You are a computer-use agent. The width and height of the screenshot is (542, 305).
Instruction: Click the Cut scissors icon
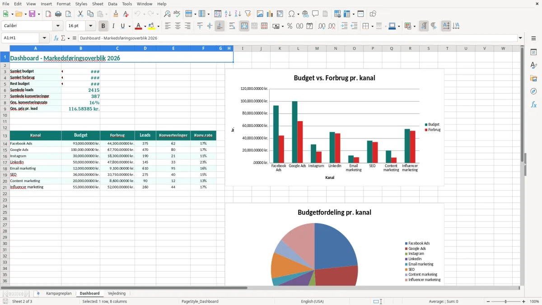[x=80, y=14]
